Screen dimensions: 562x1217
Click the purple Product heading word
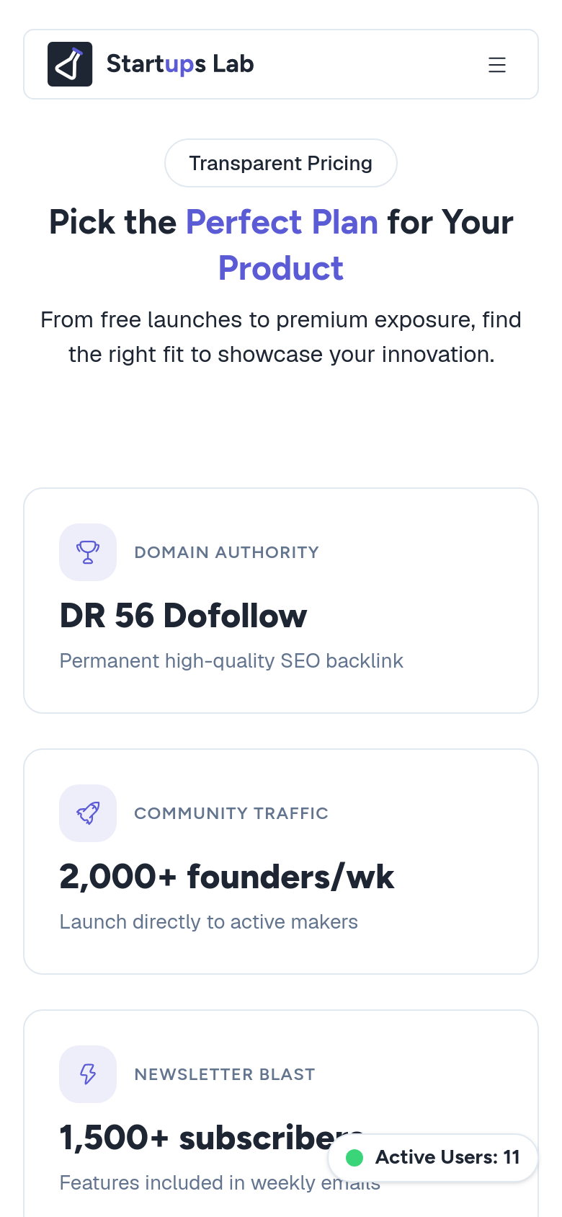281,268
